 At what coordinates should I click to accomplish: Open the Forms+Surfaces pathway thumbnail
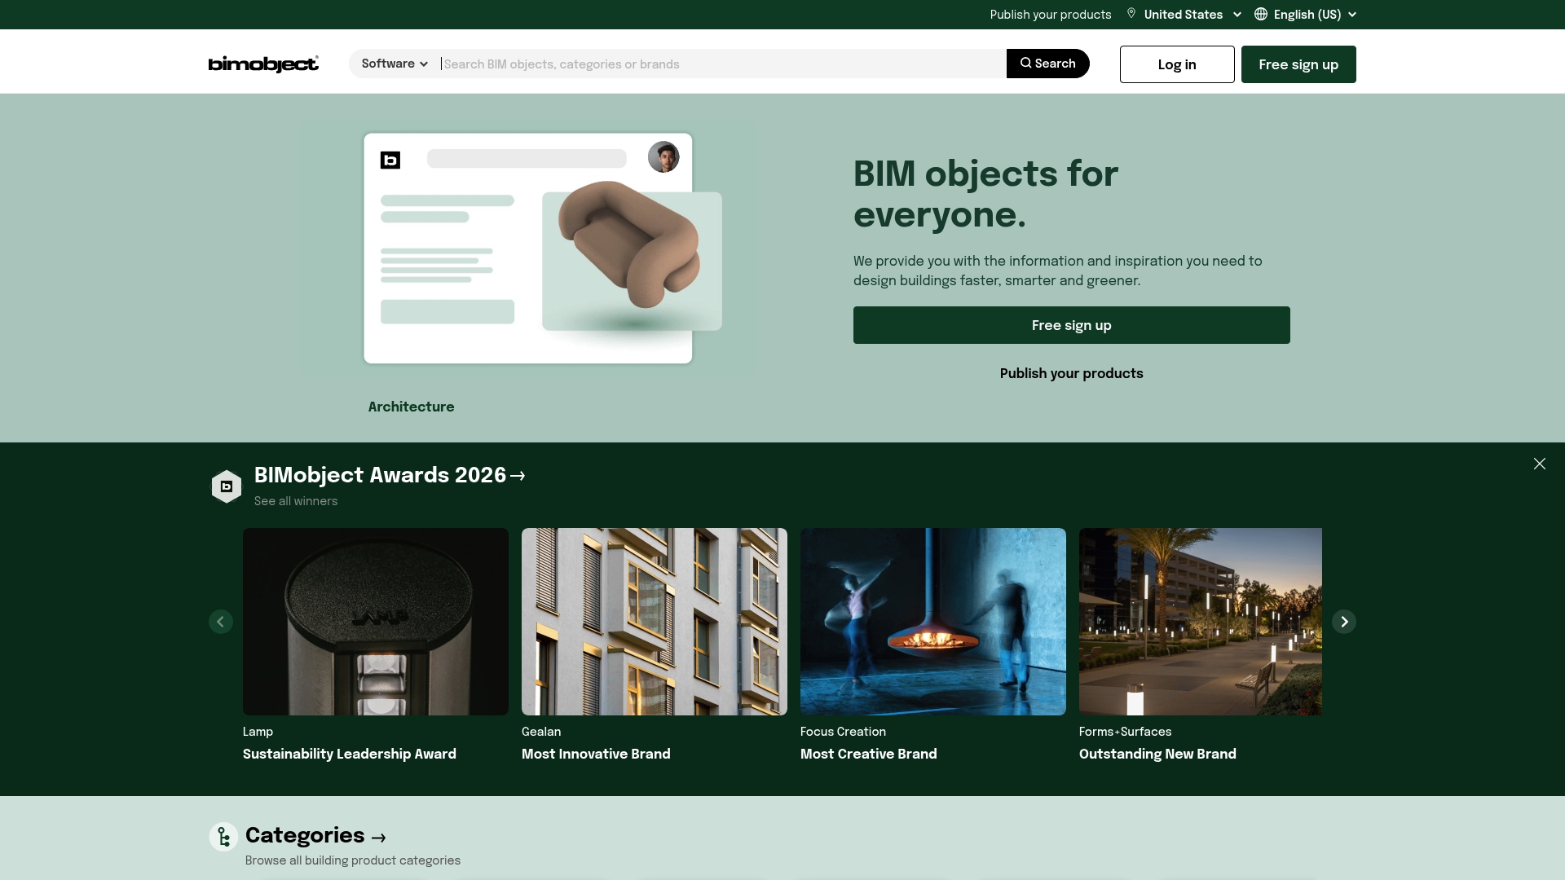(1201, 622)
